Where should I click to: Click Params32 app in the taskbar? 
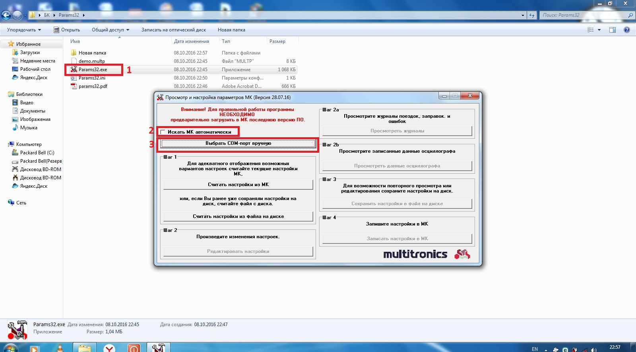tap(158, 348)
